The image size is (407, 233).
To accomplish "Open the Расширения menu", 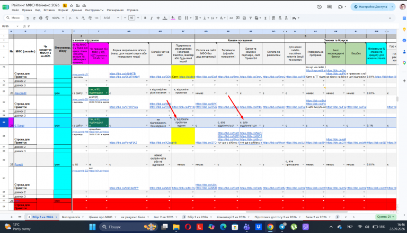I will click(x=115, y=10).
